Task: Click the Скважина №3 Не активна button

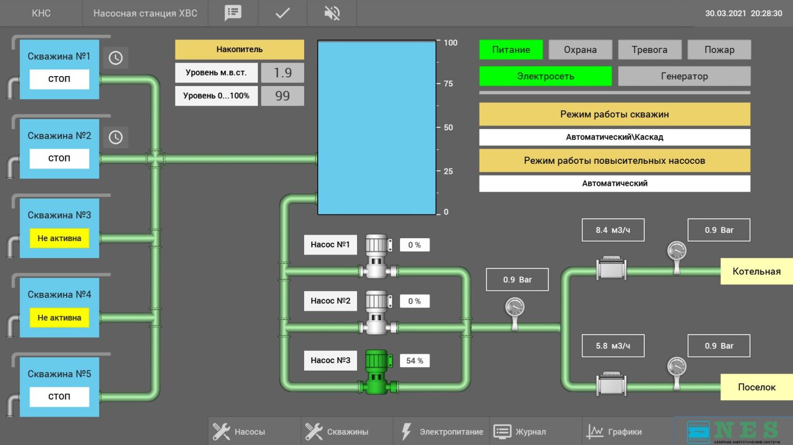Action: [59, 238]
